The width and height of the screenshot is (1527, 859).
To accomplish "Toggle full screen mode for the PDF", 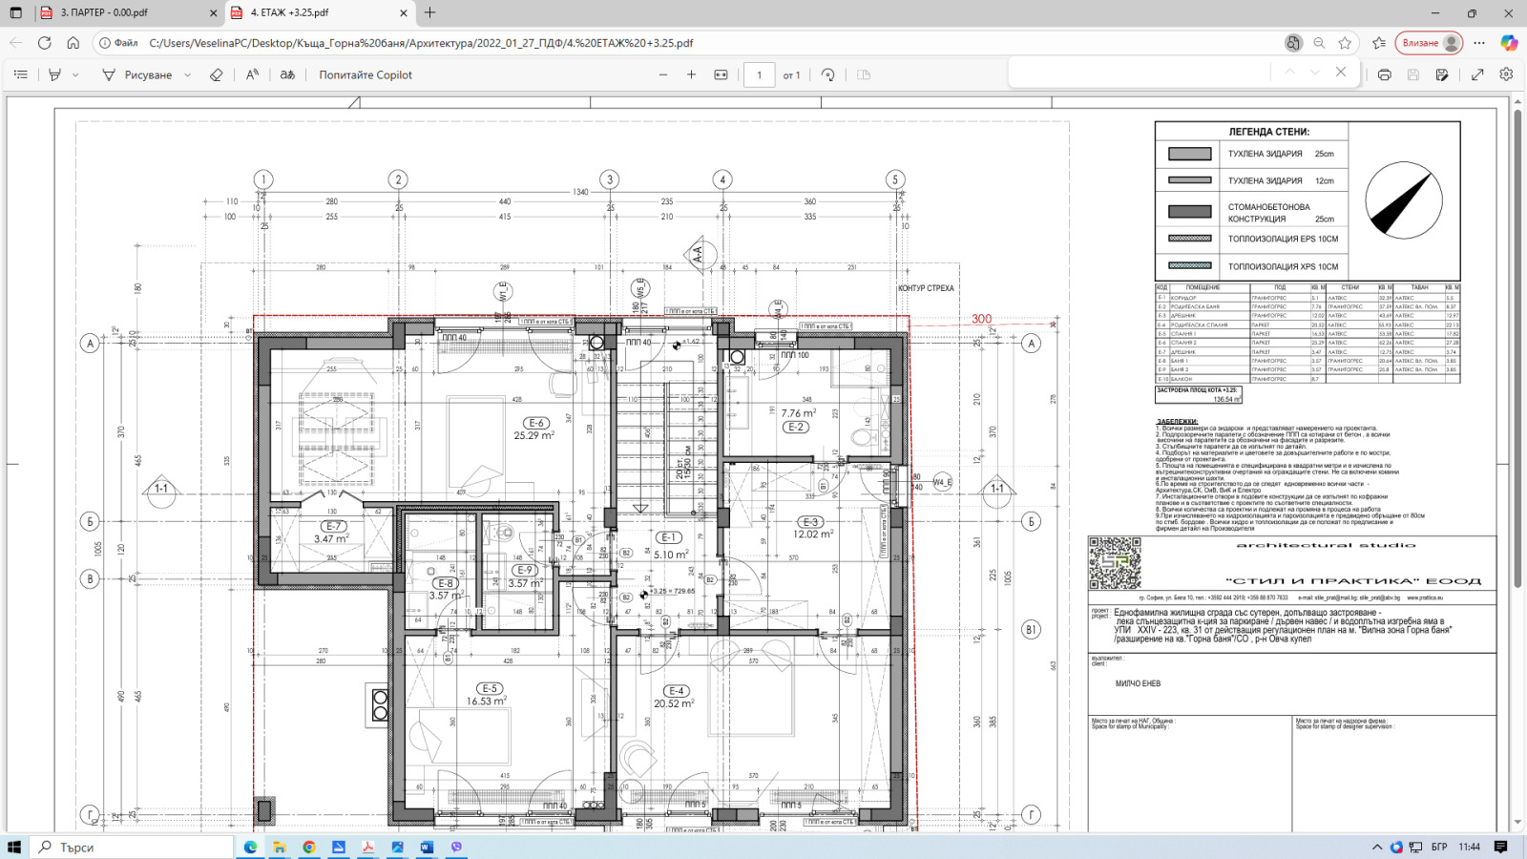I will point(1477,74).
